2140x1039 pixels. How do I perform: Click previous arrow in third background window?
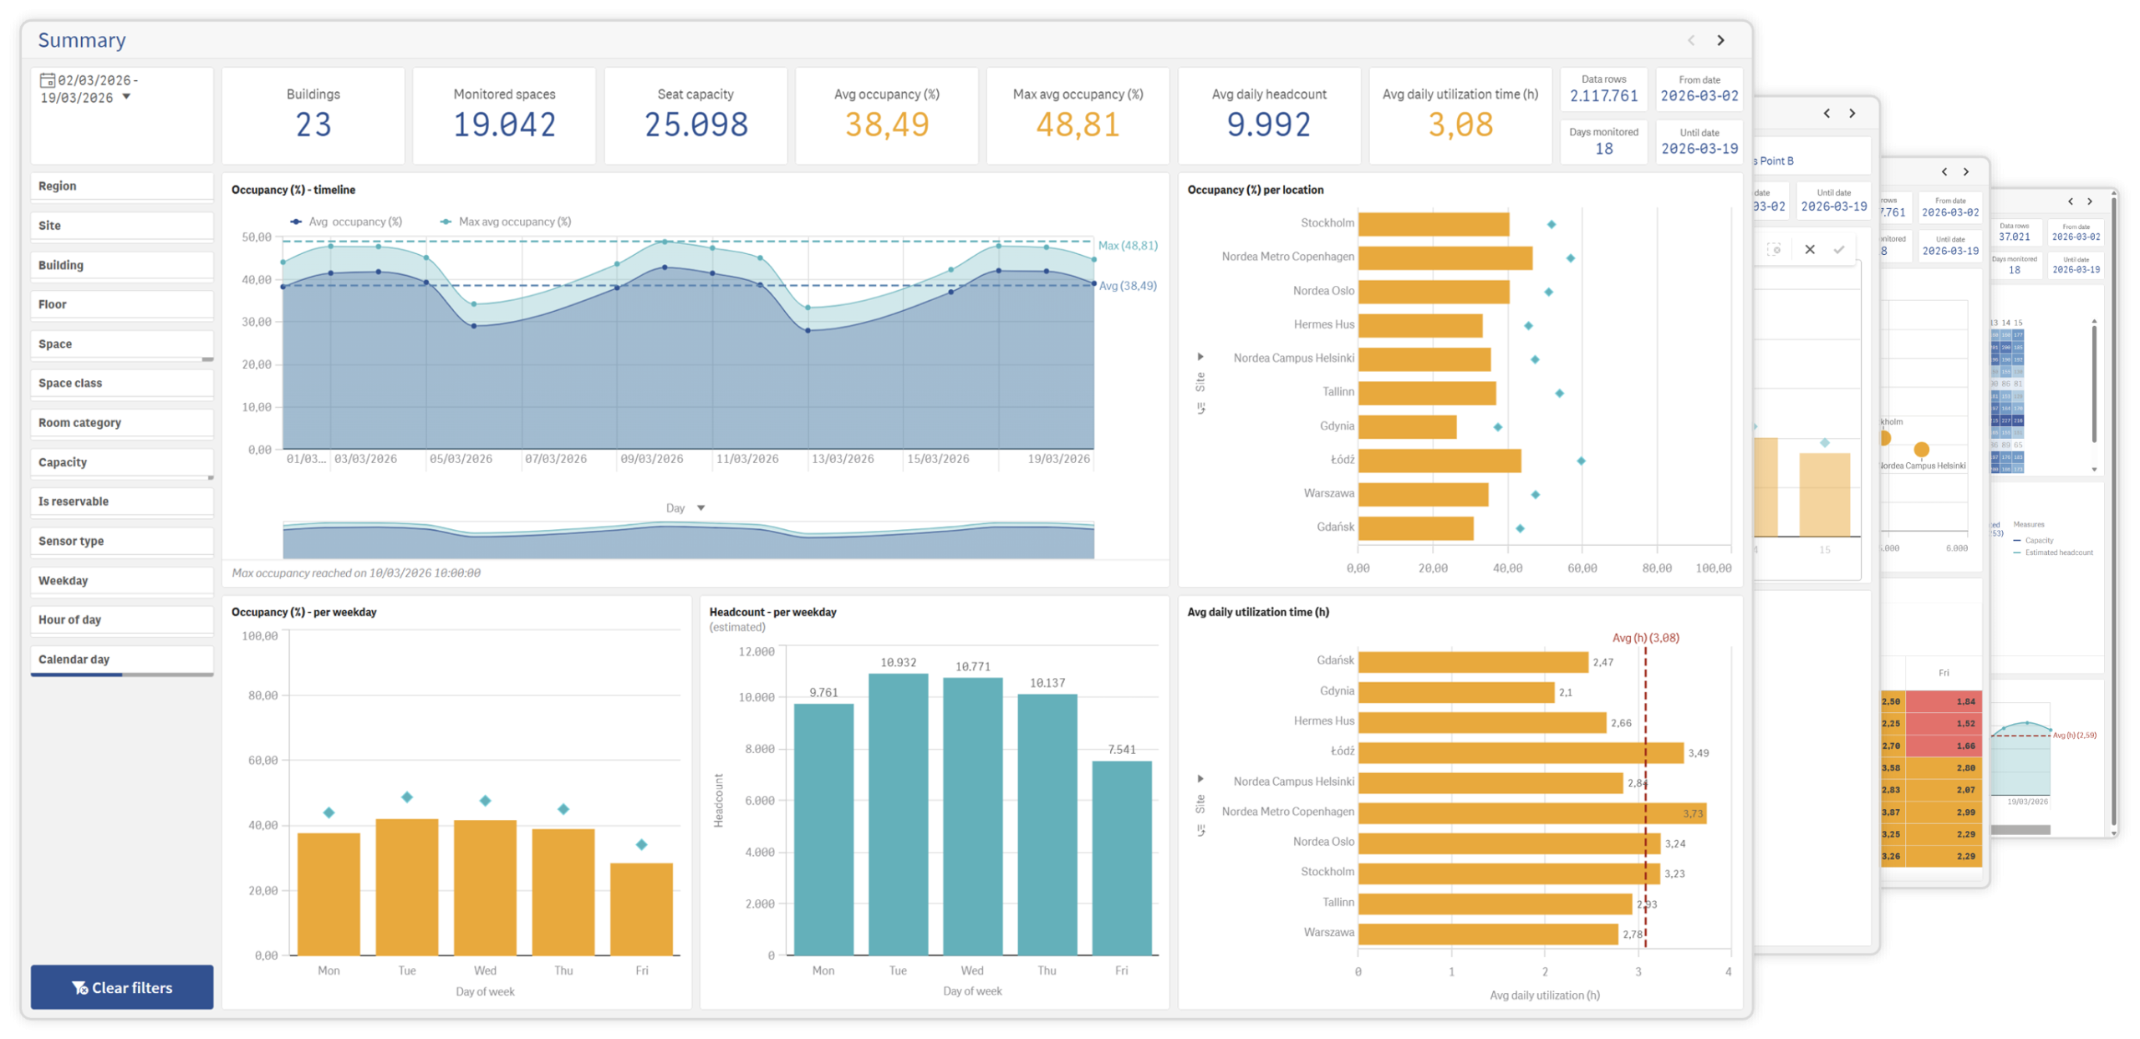pos(1944,171)
